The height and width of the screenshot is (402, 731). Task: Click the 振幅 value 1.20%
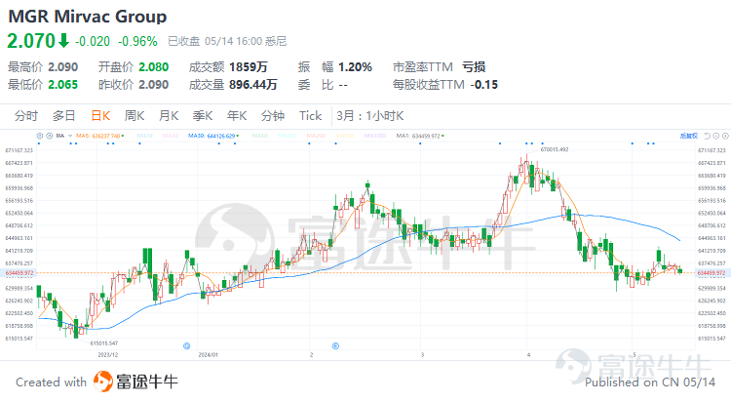[355, 67]
